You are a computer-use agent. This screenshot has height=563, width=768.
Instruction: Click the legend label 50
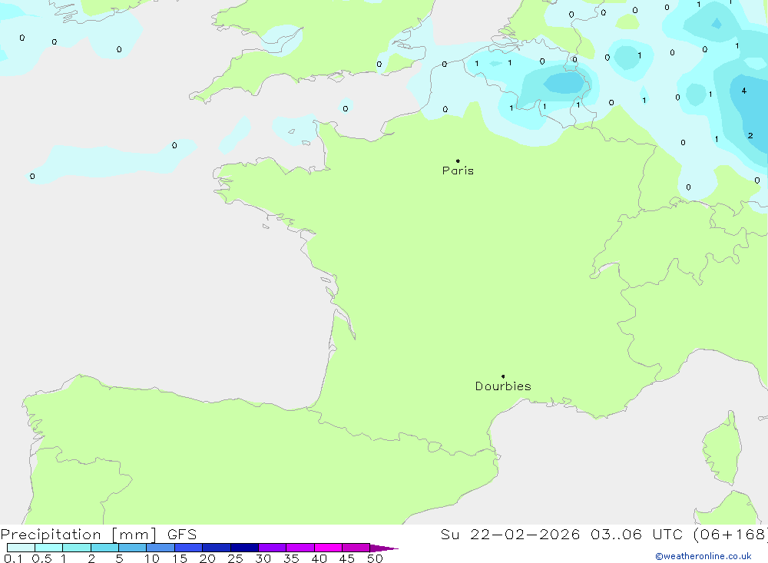coord(376,558)
